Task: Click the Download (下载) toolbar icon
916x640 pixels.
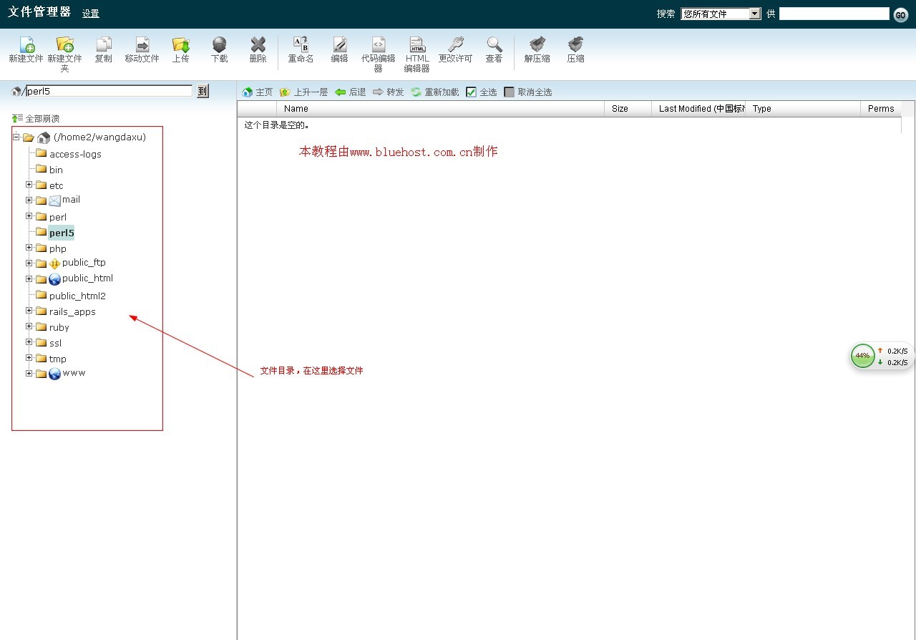Action: click(219, 46)
